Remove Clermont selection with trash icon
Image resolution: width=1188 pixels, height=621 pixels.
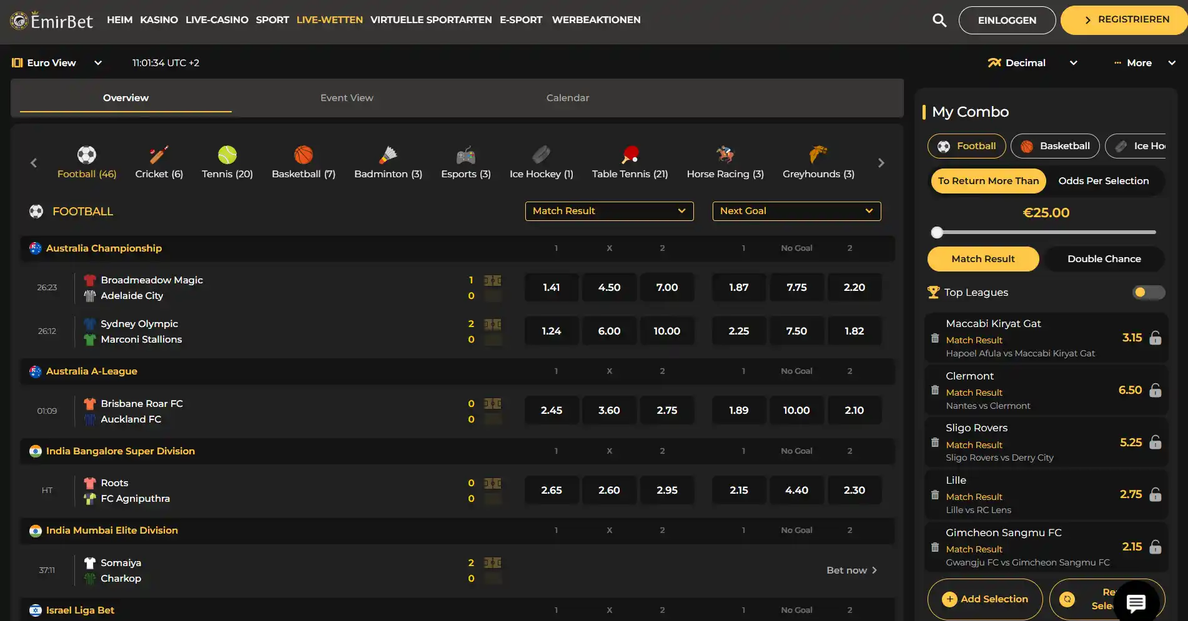pos(934,390)
